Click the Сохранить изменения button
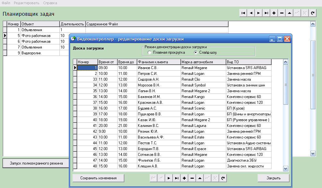322x188 pixels. [x=98, y=178]
